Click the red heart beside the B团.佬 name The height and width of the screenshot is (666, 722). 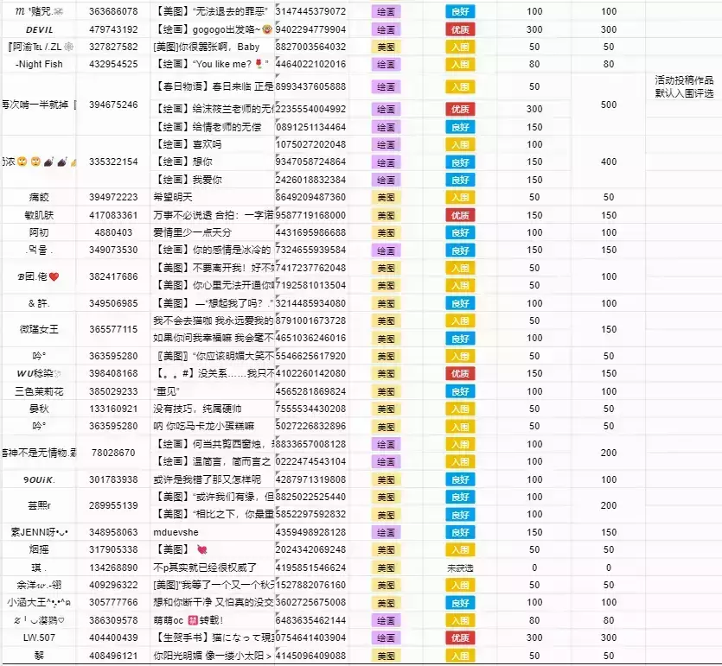[x=54, y=276]
